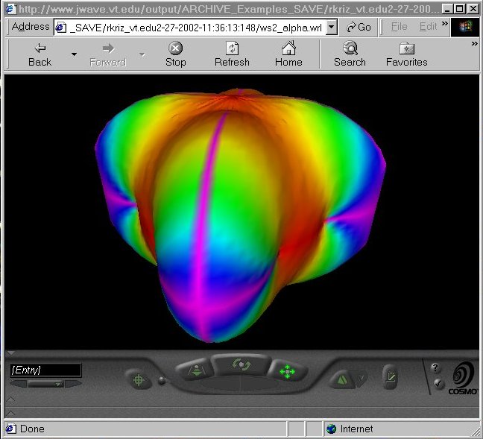Screen dimensions: 483x439
Task: Open the viewpoint list dropdown
Action: [x=45, y=384]
